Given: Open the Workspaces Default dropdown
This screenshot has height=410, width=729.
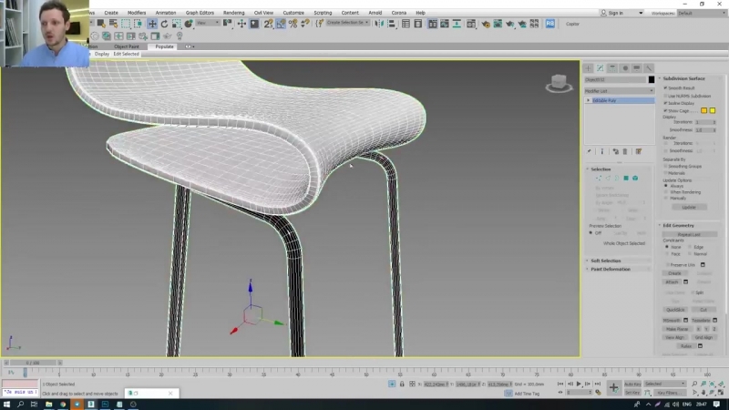Looking at the screenshot, I should 702,13.
